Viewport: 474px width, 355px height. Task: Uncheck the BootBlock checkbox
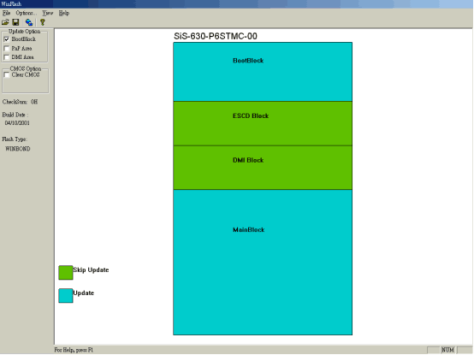[6, 39]
